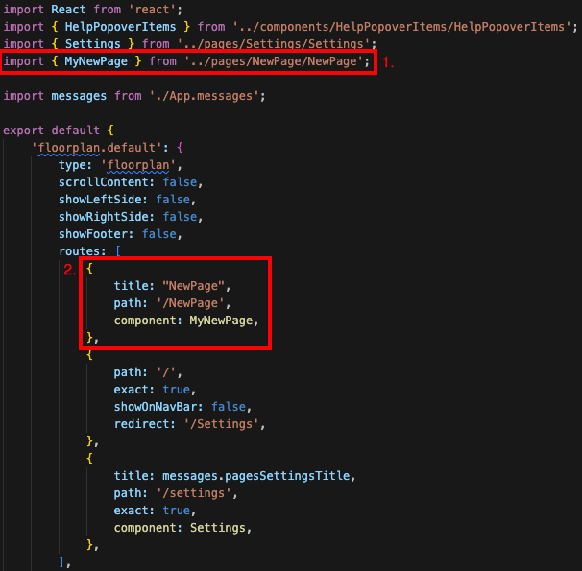Click the type value 'floorplan'
The height and width of the screenshot is (571, 582).
coord(138,165)
